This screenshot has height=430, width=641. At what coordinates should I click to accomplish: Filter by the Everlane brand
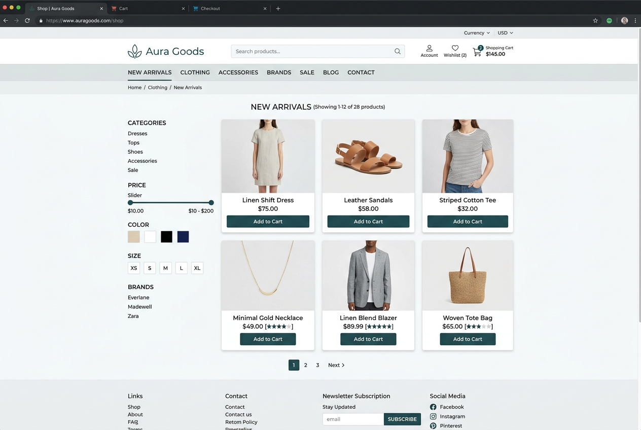138,298
